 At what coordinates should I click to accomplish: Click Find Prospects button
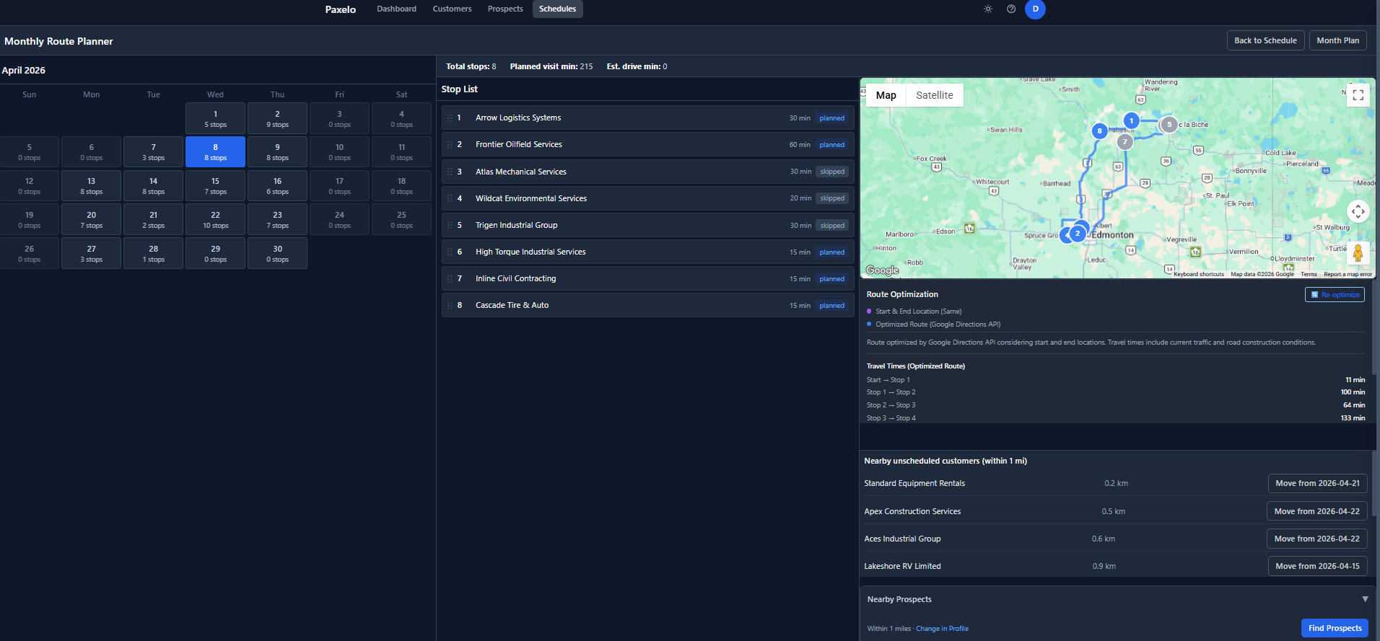(x=1335, y=628)
